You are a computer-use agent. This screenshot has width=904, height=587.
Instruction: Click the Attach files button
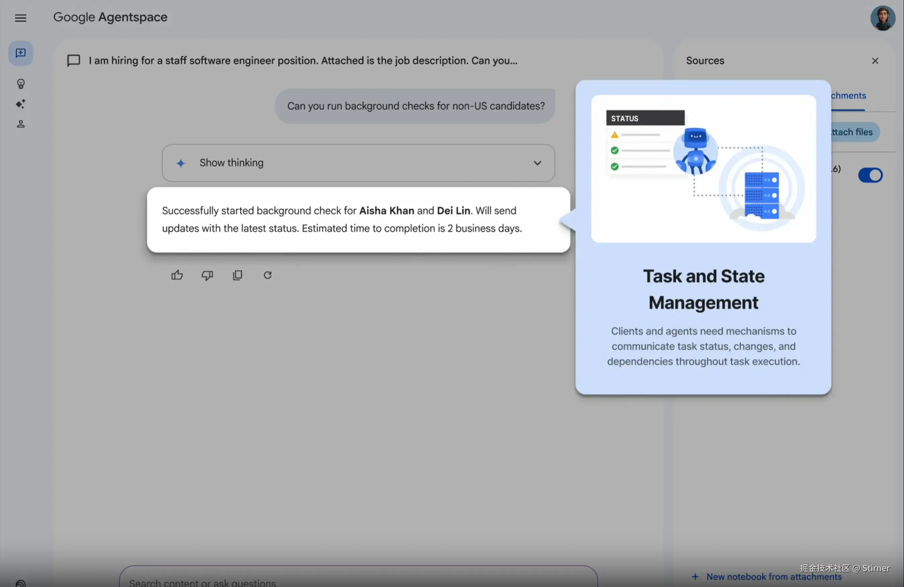[855, 132]
